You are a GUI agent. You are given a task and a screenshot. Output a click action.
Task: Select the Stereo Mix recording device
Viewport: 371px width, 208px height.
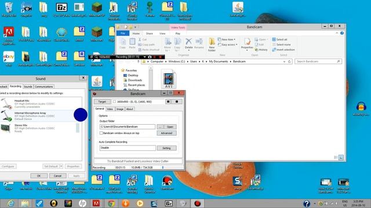pyautogui.click(x=41, y=128)
